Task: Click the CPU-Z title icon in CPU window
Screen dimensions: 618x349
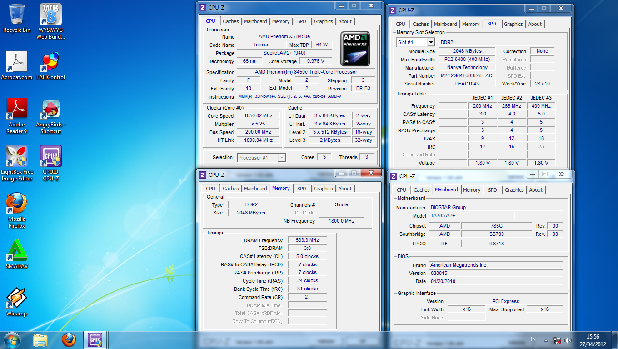Action: pyautogui.click(x=203, y=7)
